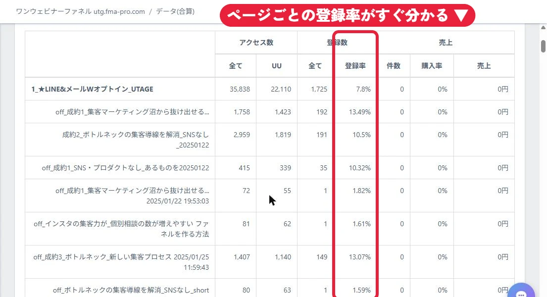Click the データ(合算) breadcrumb item
This screenshot has height=297, width=547.
[175, 11]
